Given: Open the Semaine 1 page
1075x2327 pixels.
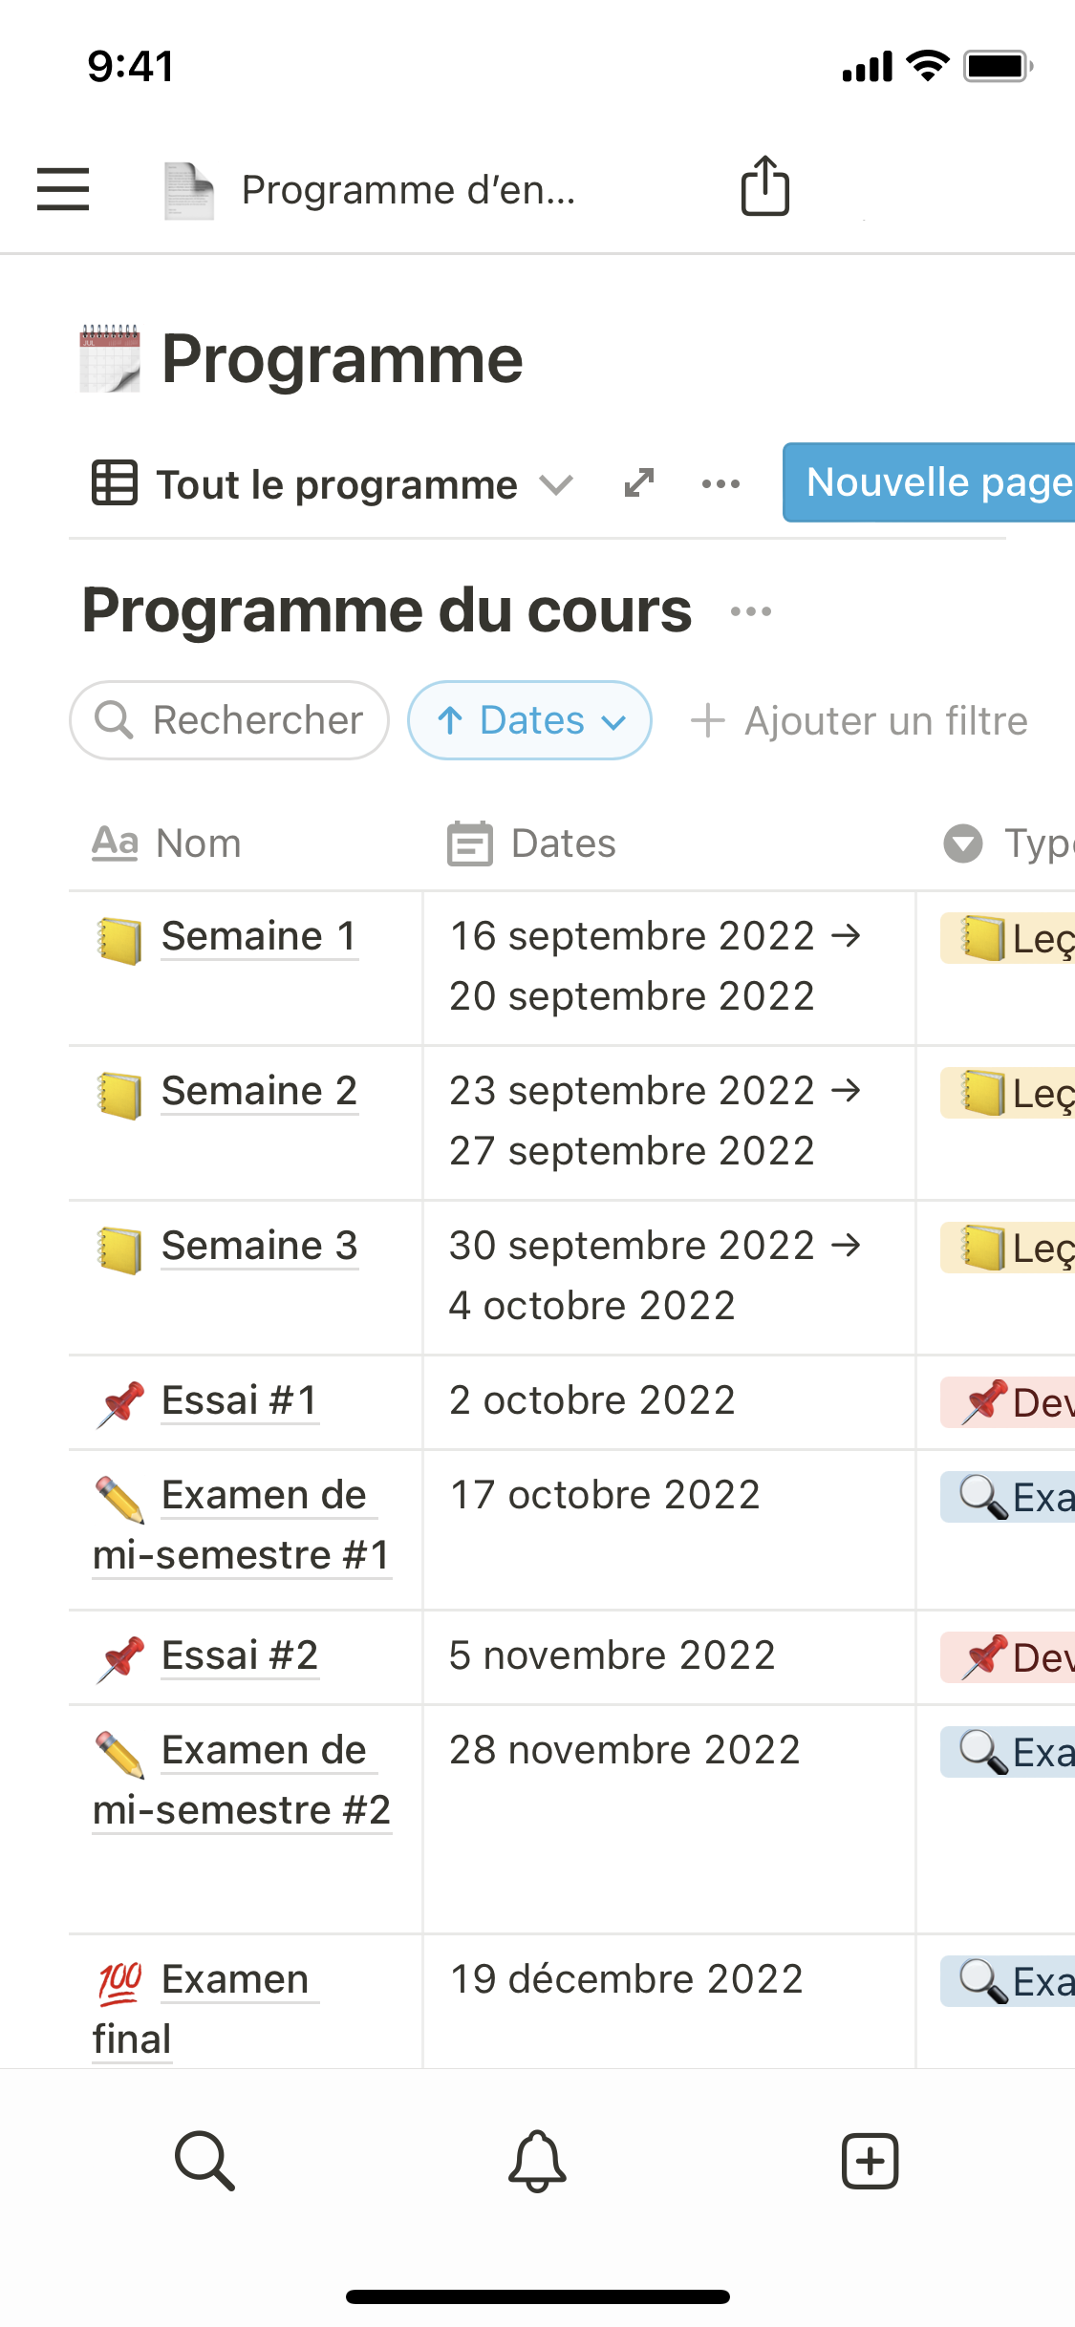Looking at the screenshot, I should 258,936.
